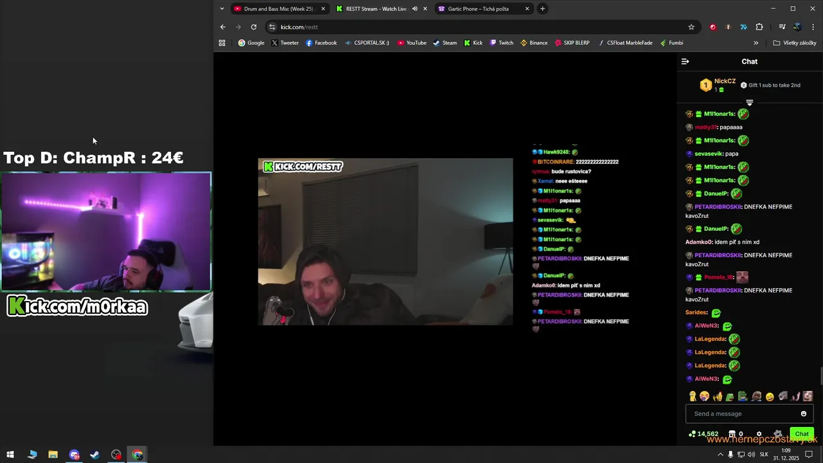Viewport: 823px width, 463px height.
Task: Click Adamko0 username in chat
Action: (700, 242)
